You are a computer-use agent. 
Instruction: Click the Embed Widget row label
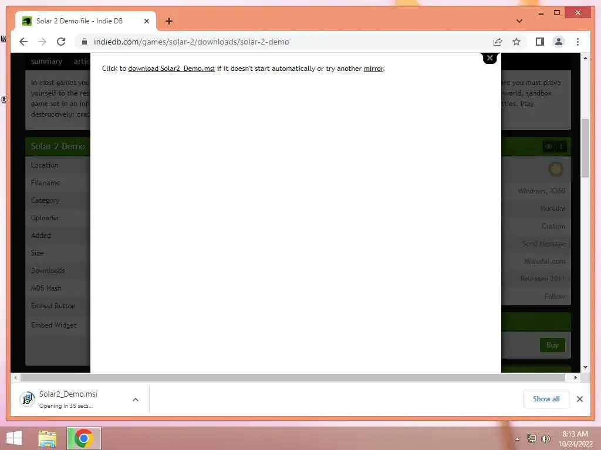click(x=53, y=325)
